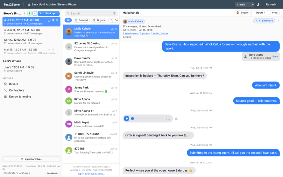Generate an AI Summary of the conversation
Image resolution: width=283 pixels, height=177 pixels.
click(x=264, y=21)
